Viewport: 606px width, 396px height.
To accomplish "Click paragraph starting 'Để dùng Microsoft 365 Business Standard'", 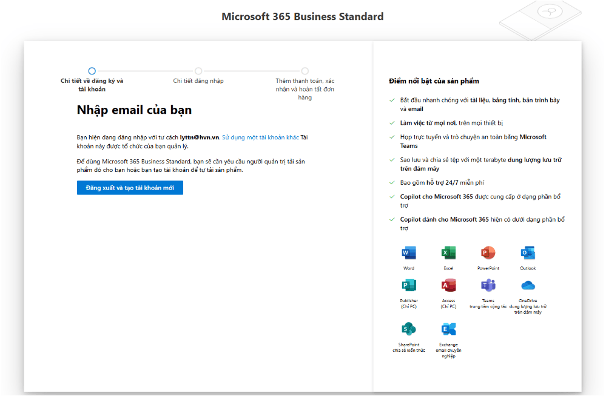I will pos(191,165).
